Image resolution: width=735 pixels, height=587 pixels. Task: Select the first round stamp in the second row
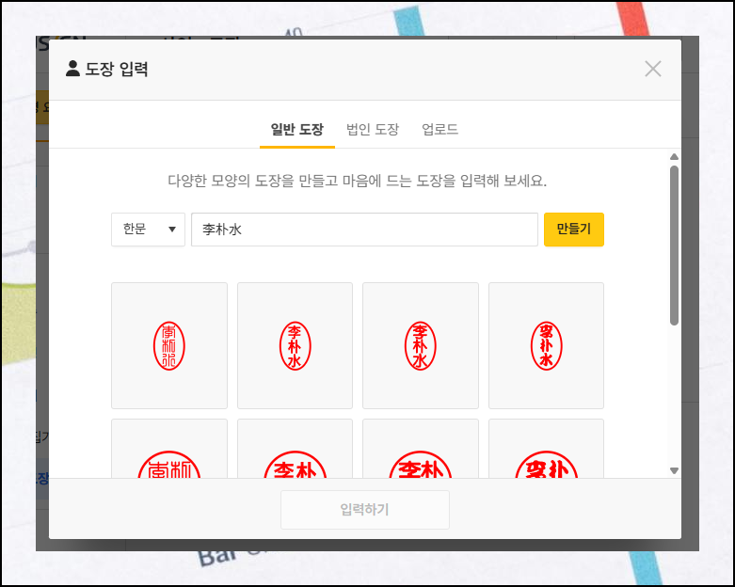click(169, 449)
